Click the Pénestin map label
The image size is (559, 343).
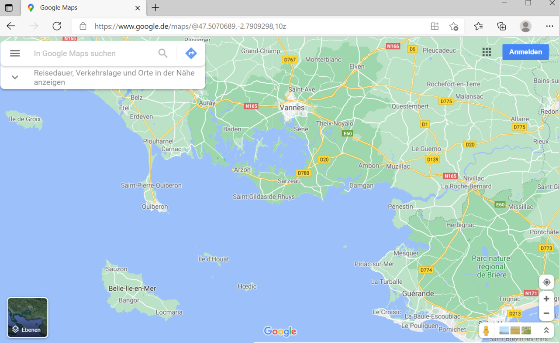[400, 206]
